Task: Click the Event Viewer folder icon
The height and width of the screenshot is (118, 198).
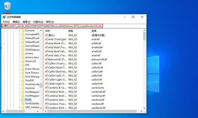Action: pos(23,69)
